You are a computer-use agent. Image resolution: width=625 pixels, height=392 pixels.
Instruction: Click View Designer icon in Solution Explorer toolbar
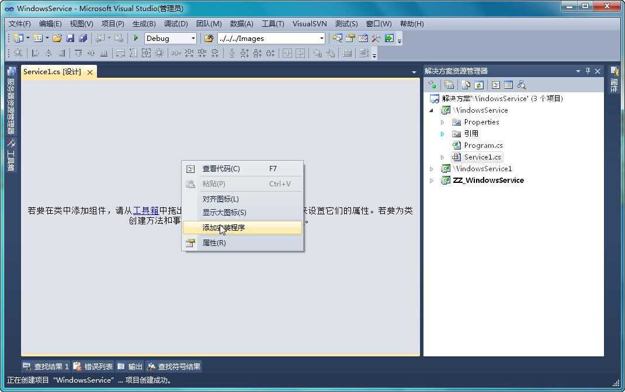pos(508,85)
